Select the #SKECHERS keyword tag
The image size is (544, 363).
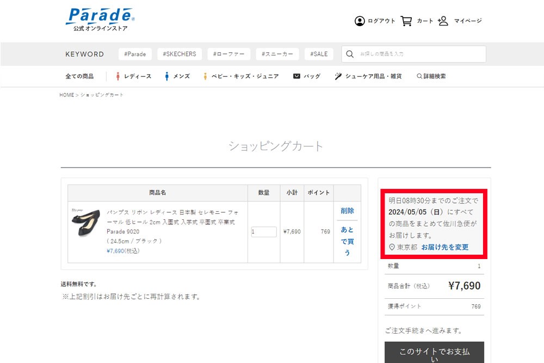point(180,54)
